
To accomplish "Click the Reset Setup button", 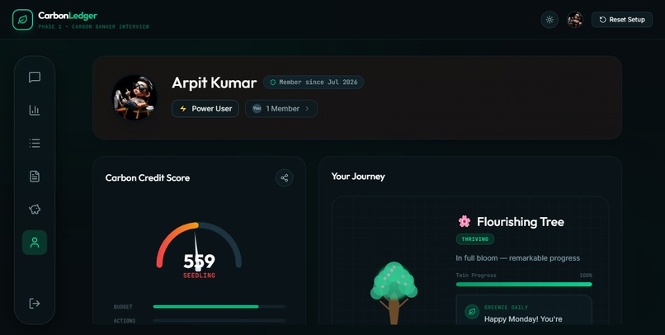I will pyautogui.click(x=622, y=20).
